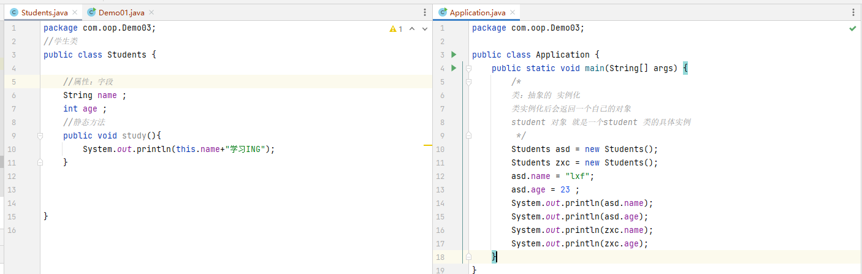Click the '//学生类' comment
This screenshot has width=862, height=274.
(x=61, y=41)
